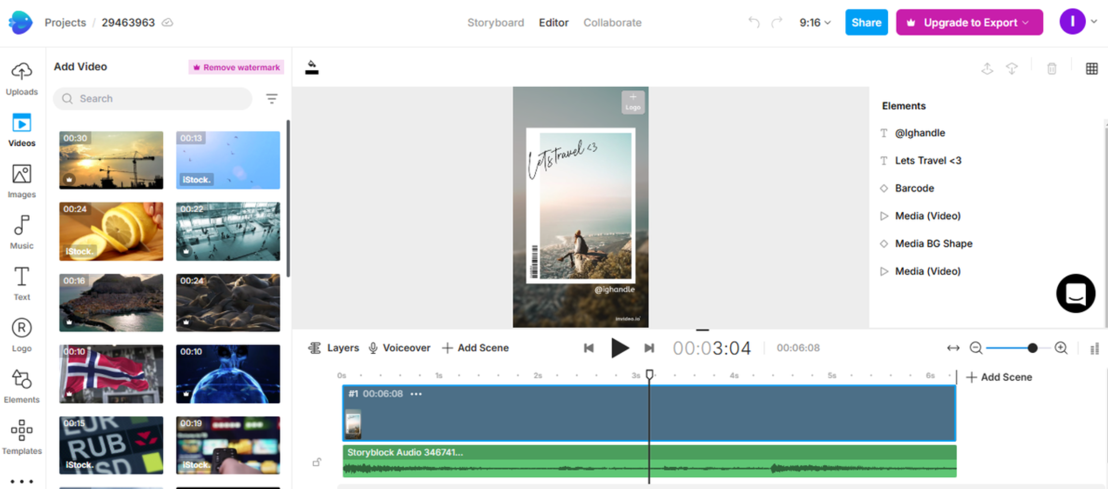
Task: Open the Uploads panel
Action: pos(21,78)
